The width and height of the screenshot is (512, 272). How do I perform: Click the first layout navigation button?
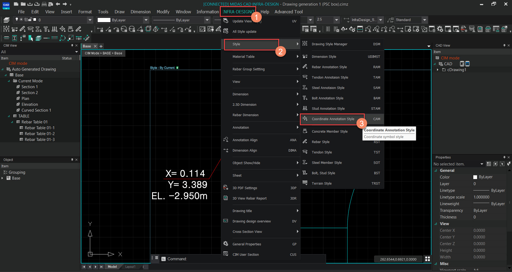click(84, 267)
